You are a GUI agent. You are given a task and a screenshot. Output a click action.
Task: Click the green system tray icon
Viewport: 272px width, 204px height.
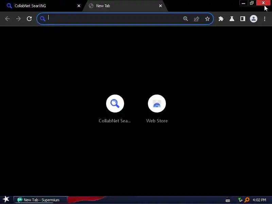coord(240,200)
